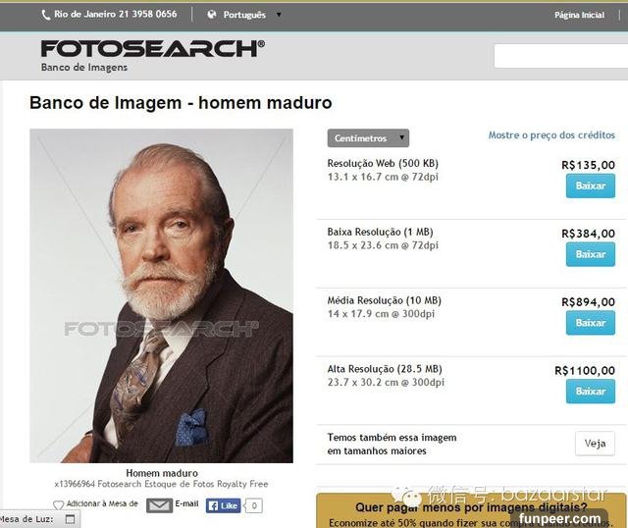Download Média Resolução for R$894,00

[591, 323]
